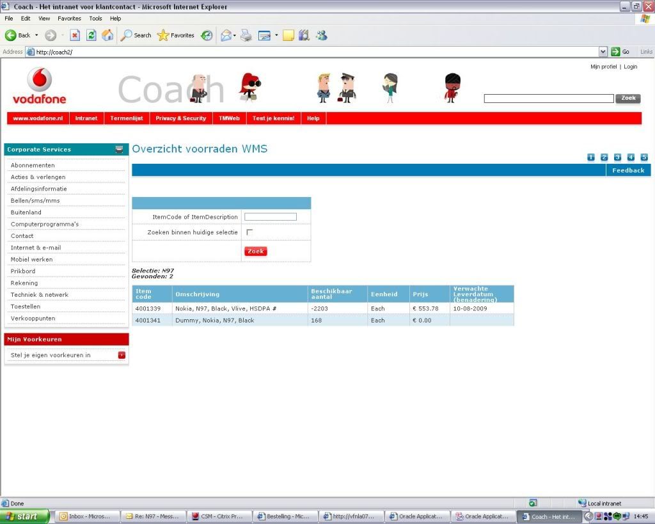Tick the Zoeken binnen huidige selectie checkbox
Viewport: 655px width, 524px height.
coord(250,232)
